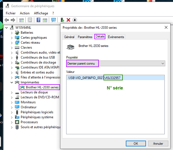
Task: Open the ? help menu
Action: pos(53,13)
